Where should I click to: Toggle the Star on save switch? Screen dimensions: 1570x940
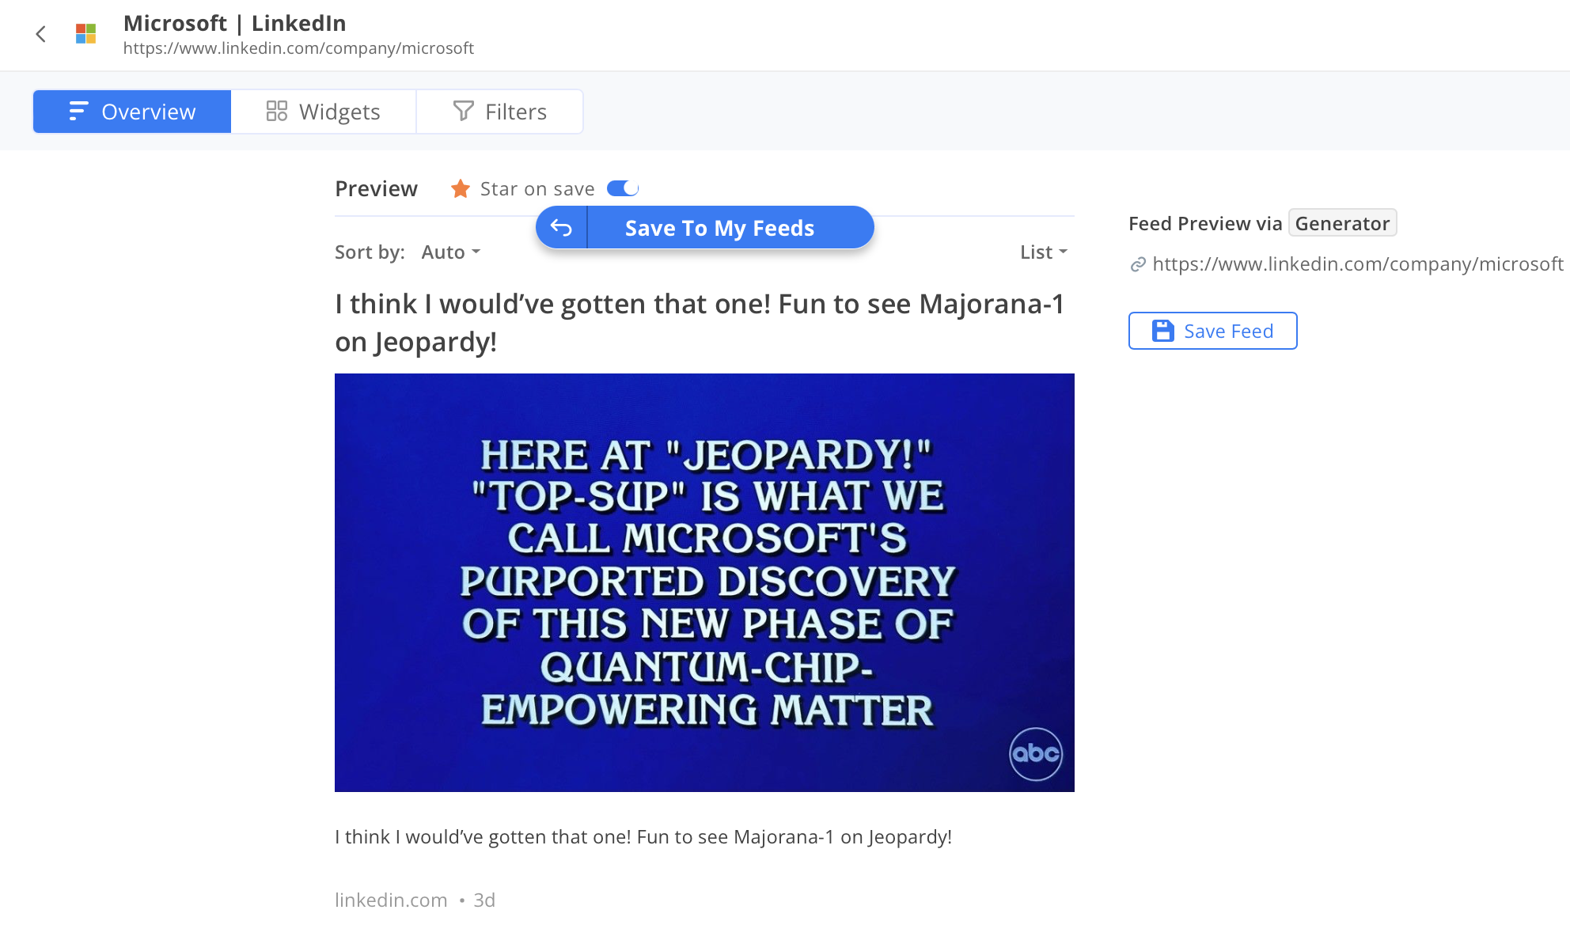[x=623, y=188]
